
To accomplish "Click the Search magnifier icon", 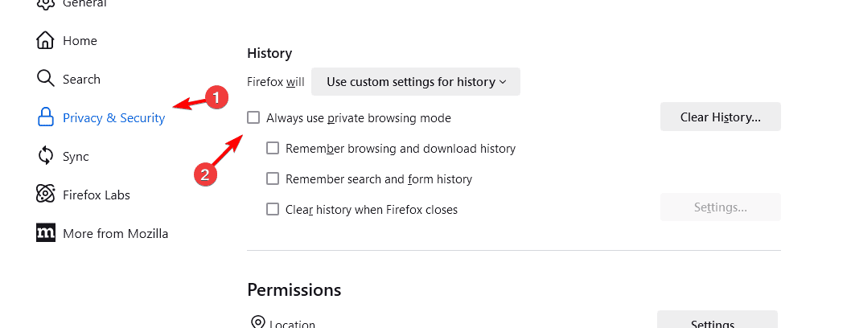I will [x=46, y=79].
